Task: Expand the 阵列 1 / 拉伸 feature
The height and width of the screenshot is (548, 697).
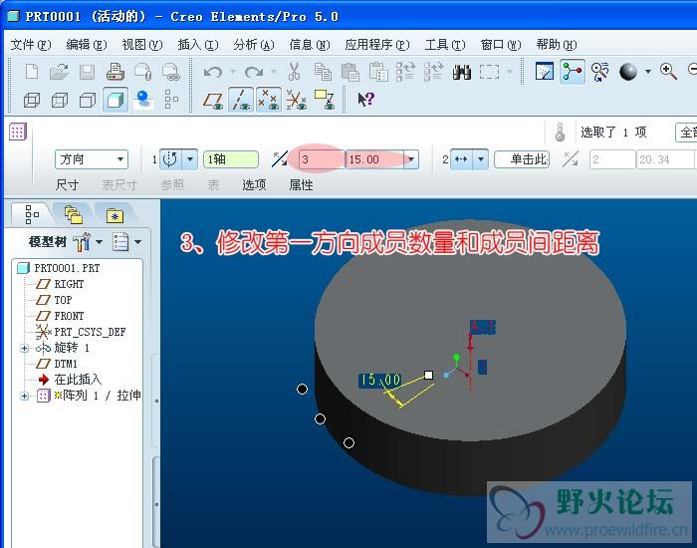Action: (x=25, y=396)
